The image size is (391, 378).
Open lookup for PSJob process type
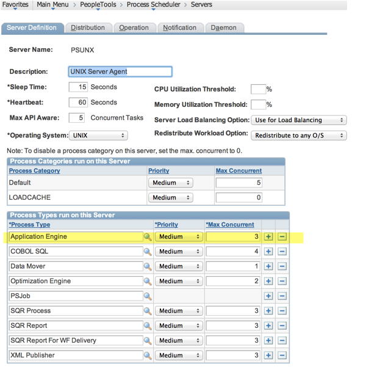(x=148, y=296)
